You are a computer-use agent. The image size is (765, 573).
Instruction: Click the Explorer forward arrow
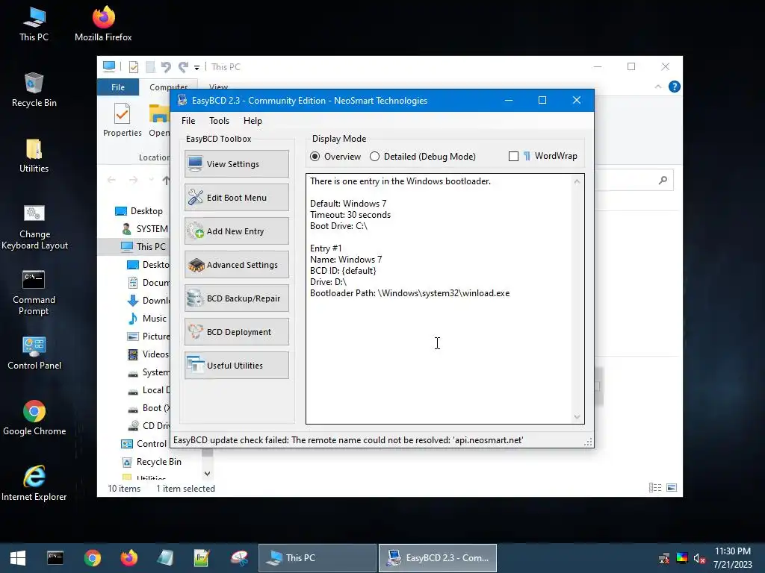pyautogui.click(x=133, y=180)
